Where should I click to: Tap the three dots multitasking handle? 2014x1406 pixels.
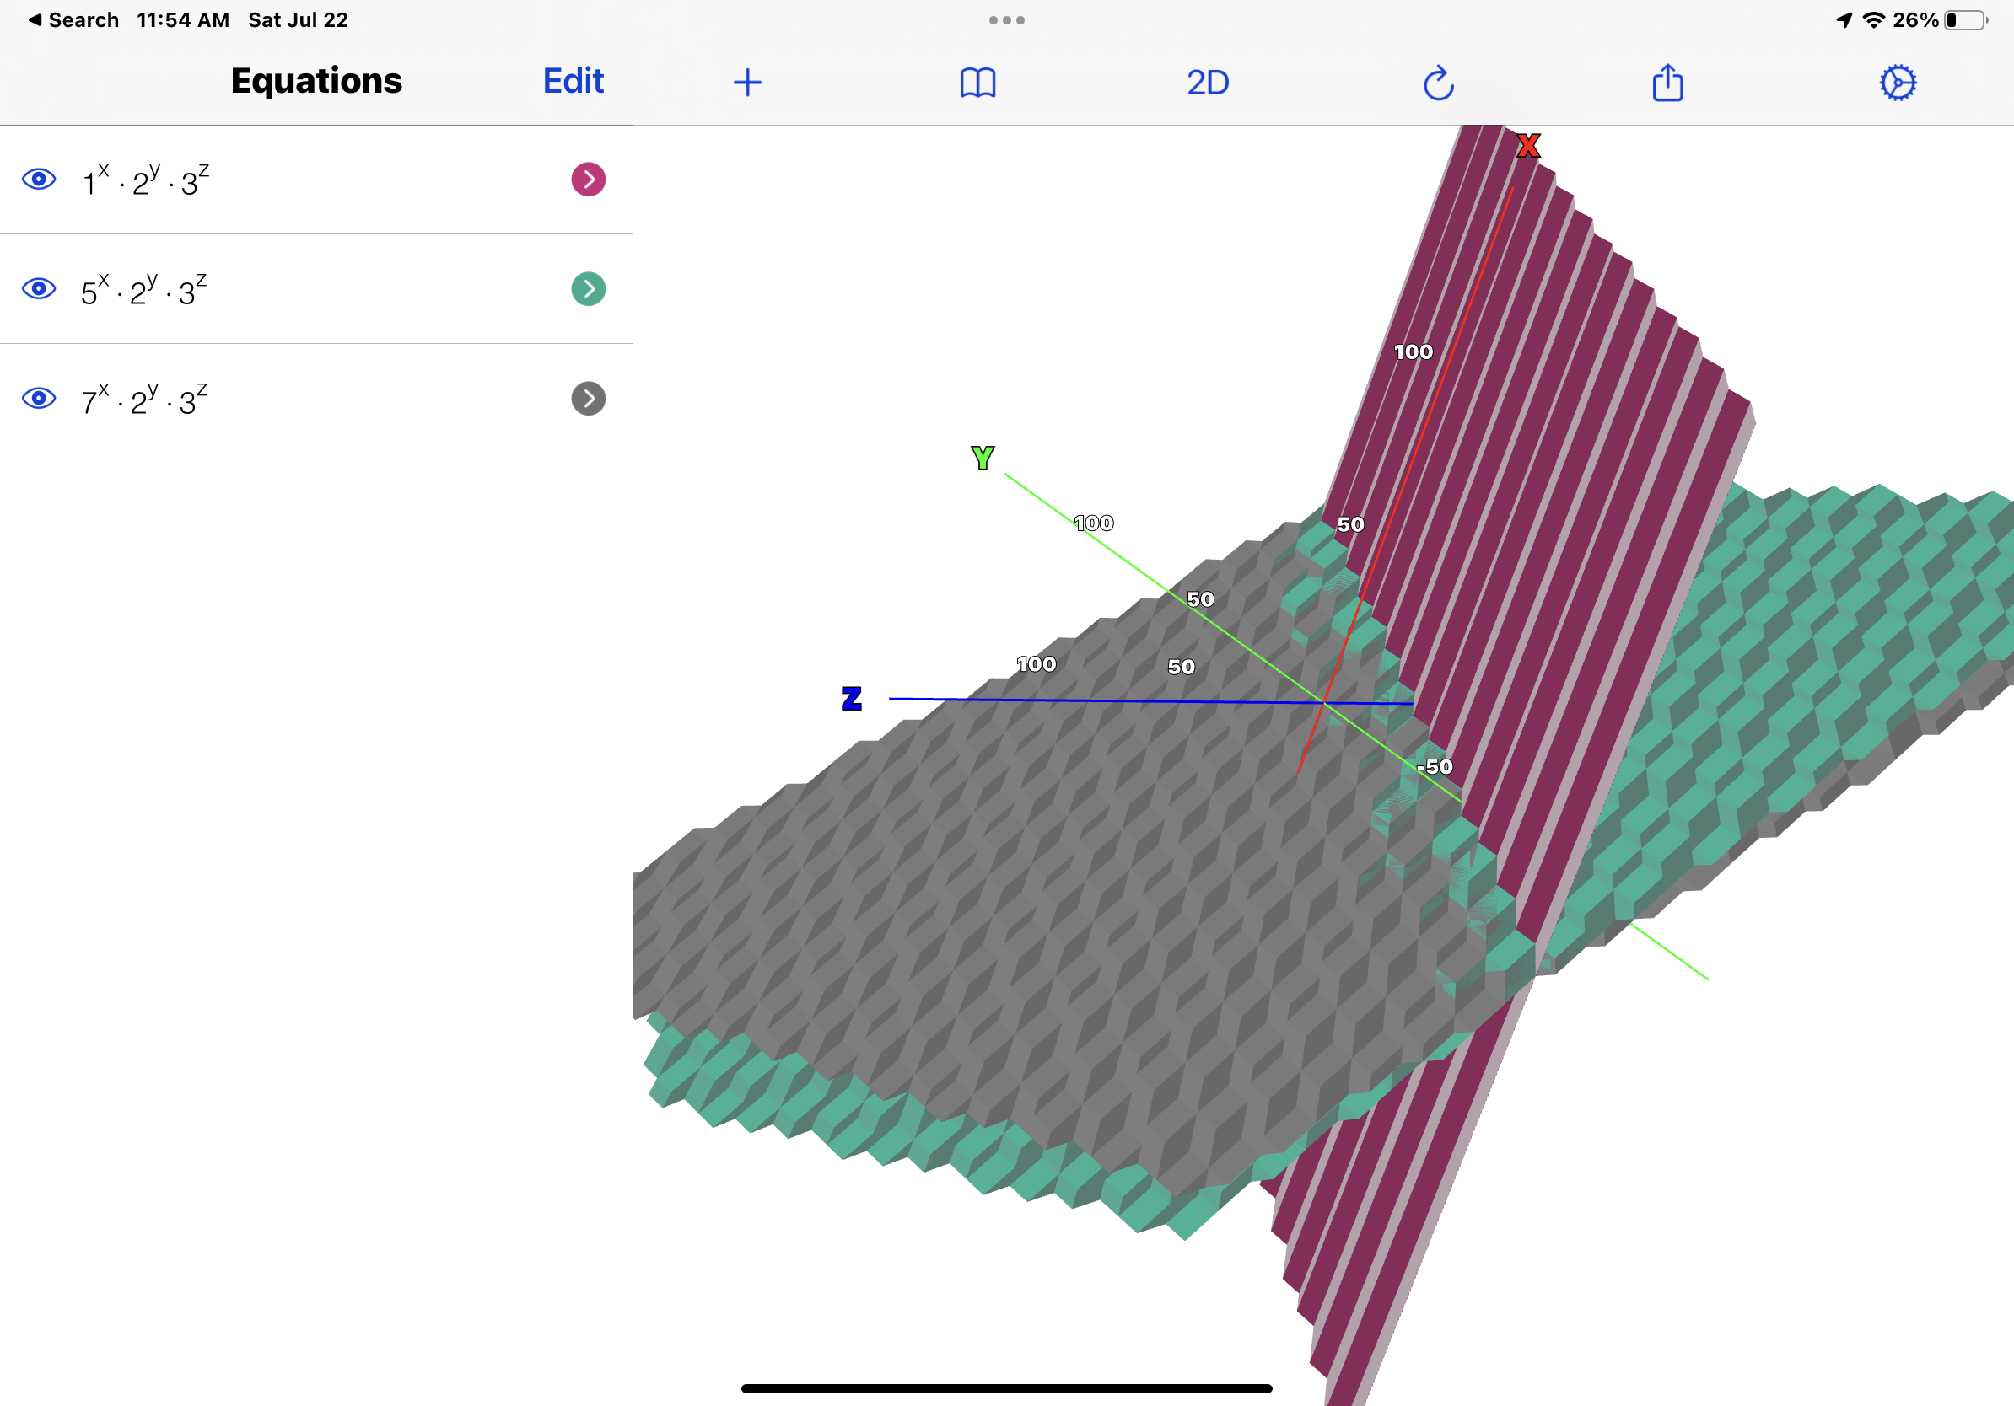click(1006, 20)
